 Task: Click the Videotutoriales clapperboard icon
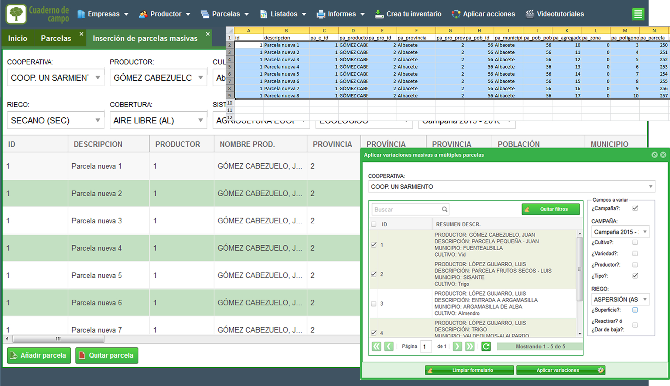(x=530, y=14)
